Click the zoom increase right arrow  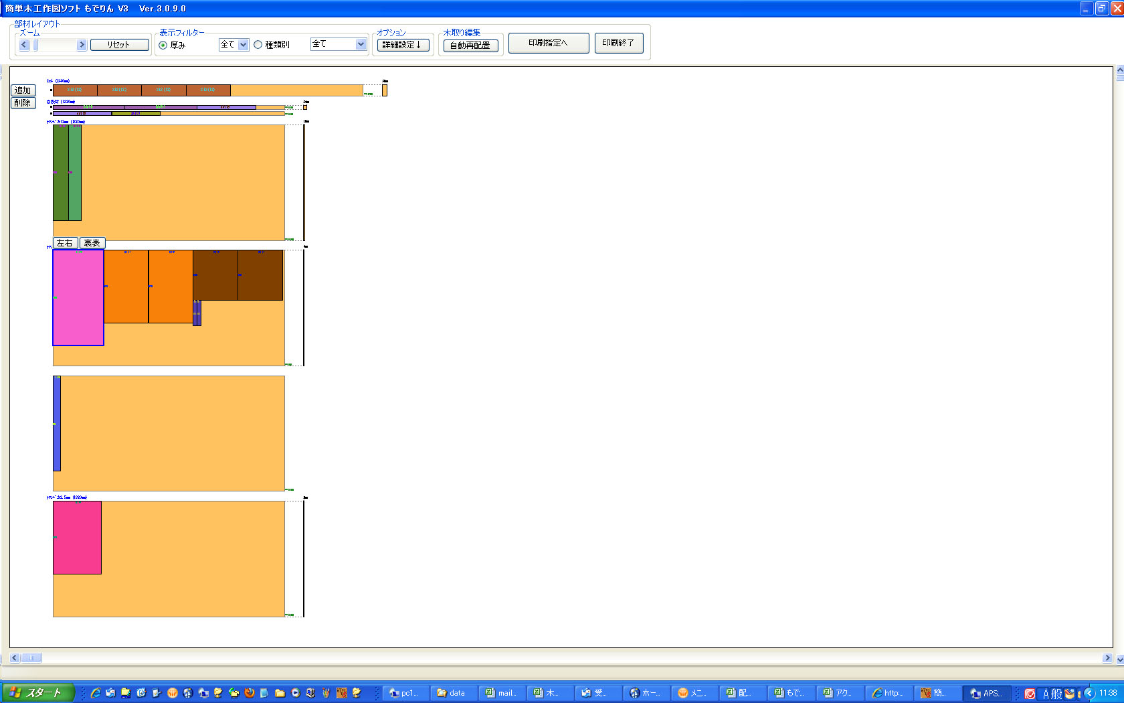click(x=82, y=45)
